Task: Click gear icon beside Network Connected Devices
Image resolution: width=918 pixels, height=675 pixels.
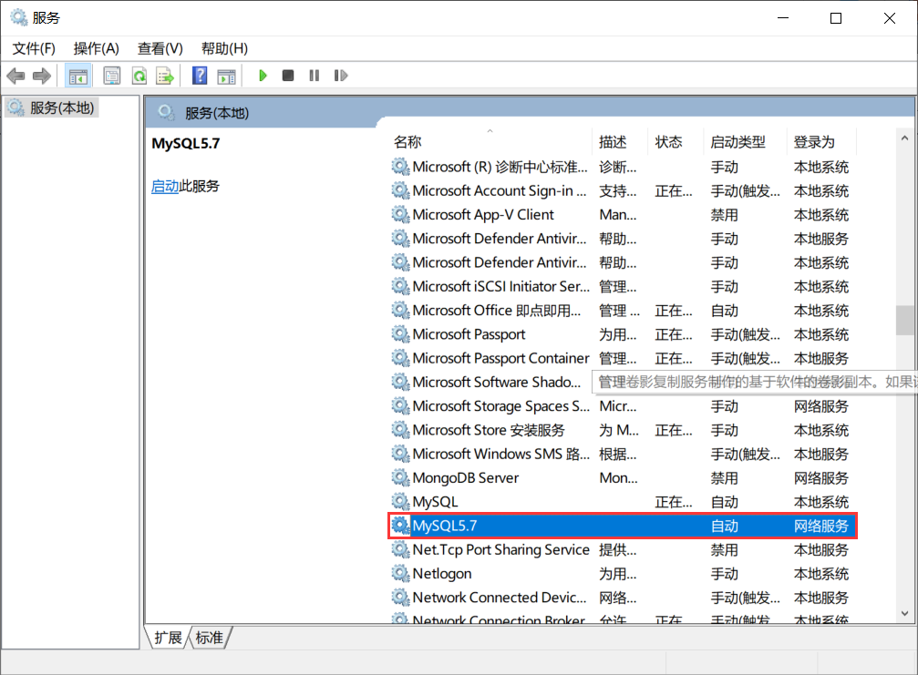Action: click(400, 598)
